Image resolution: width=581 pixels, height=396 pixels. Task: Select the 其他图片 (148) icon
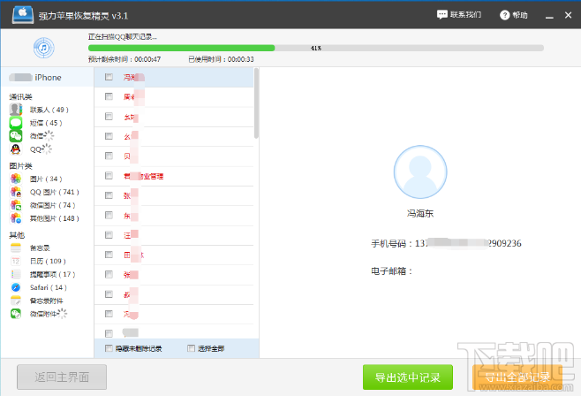tap(16, 218)
